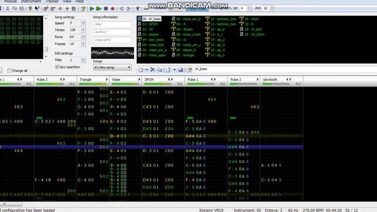377x212 pixels.
Task: Select instrument '01 - DPCM'
Action: coord(150,24)
